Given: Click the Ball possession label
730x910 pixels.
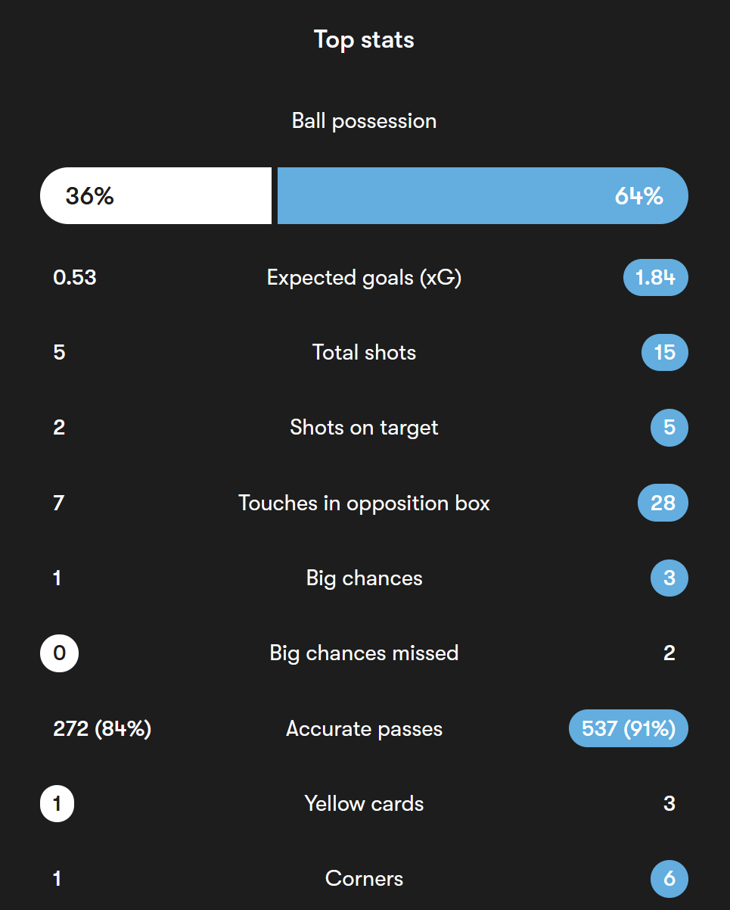Looking at the screenshot, I should click(x=364, y=121).
